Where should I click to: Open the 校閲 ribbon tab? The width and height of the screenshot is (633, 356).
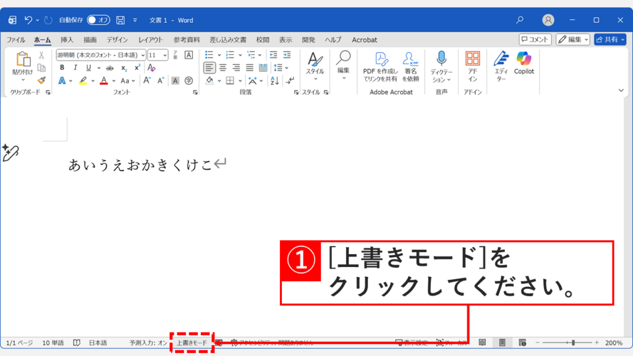tap(262, 40)
